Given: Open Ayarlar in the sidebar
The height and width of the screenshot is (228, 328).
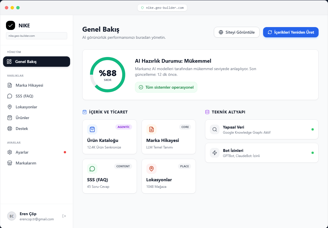Looking at the screenshot, I should [37, 152].
